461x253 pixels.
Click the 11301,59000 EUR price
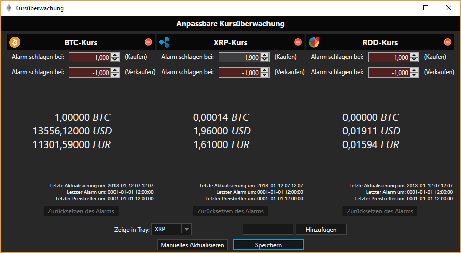coord(72,144)
